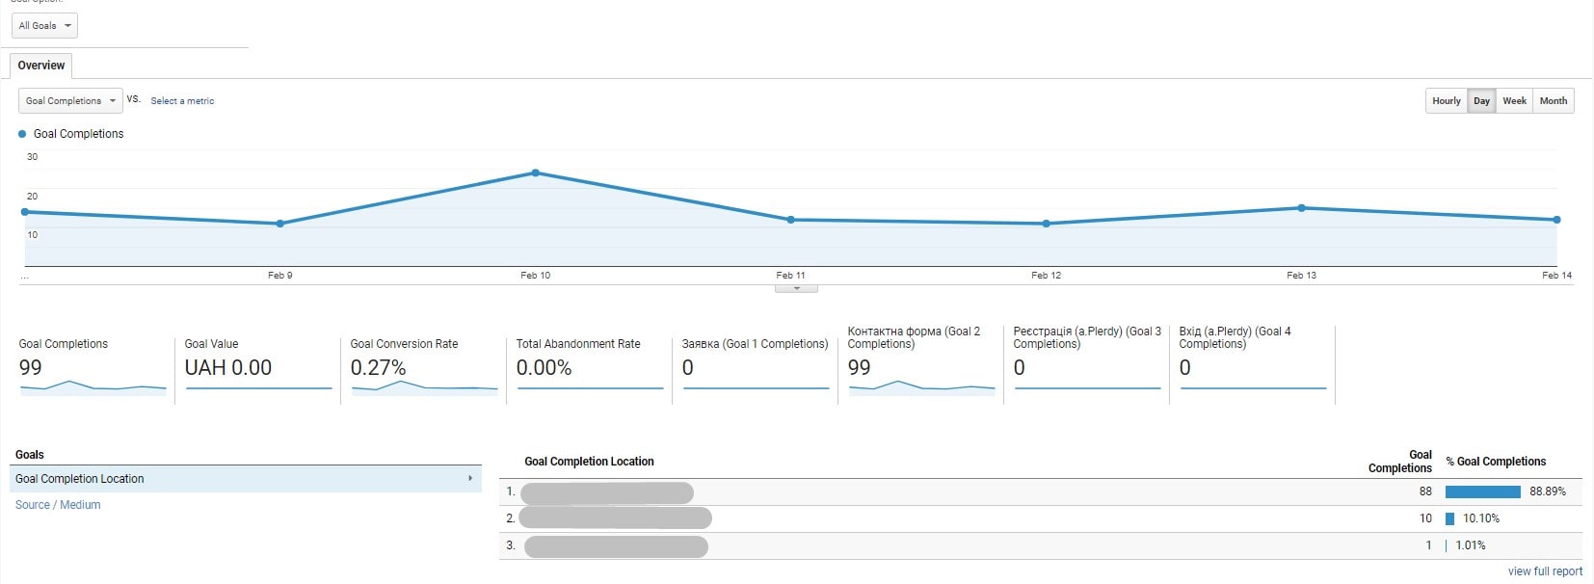The width and height of the screenshot is (1594, 584).
Task: Click the arrow beside Goal Completion Location
Action: (470, 478)
